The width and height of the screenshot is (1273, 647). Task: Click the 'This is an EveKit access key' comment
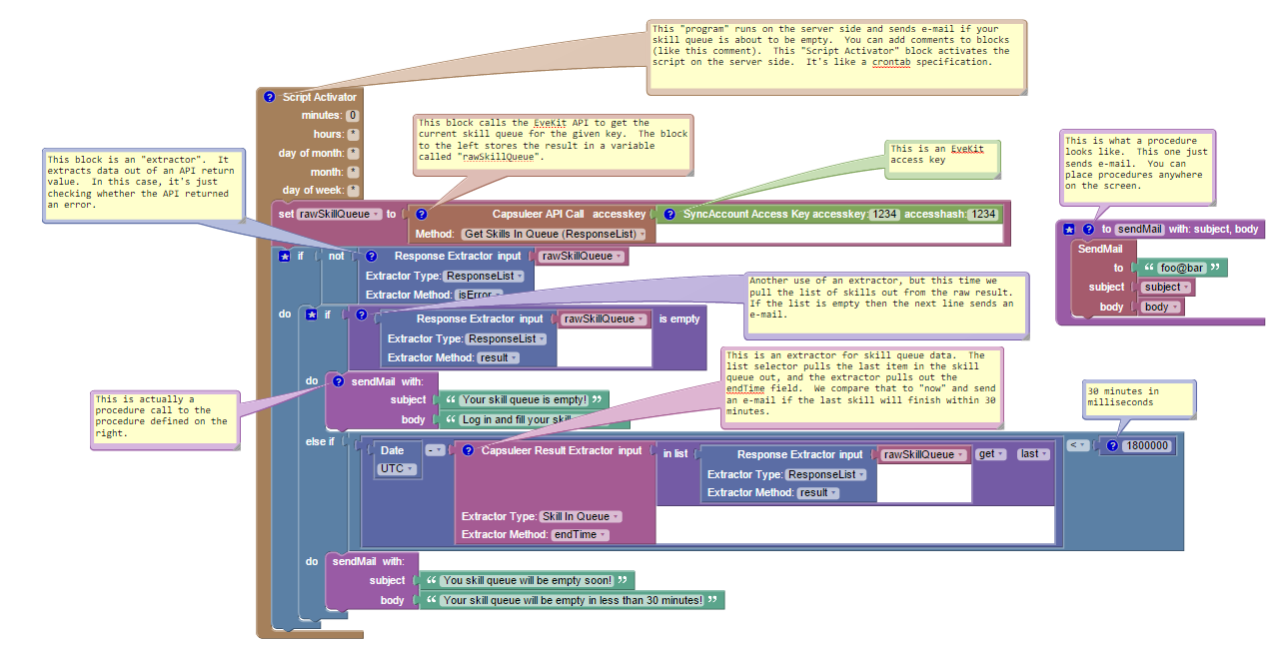(942, 158)
